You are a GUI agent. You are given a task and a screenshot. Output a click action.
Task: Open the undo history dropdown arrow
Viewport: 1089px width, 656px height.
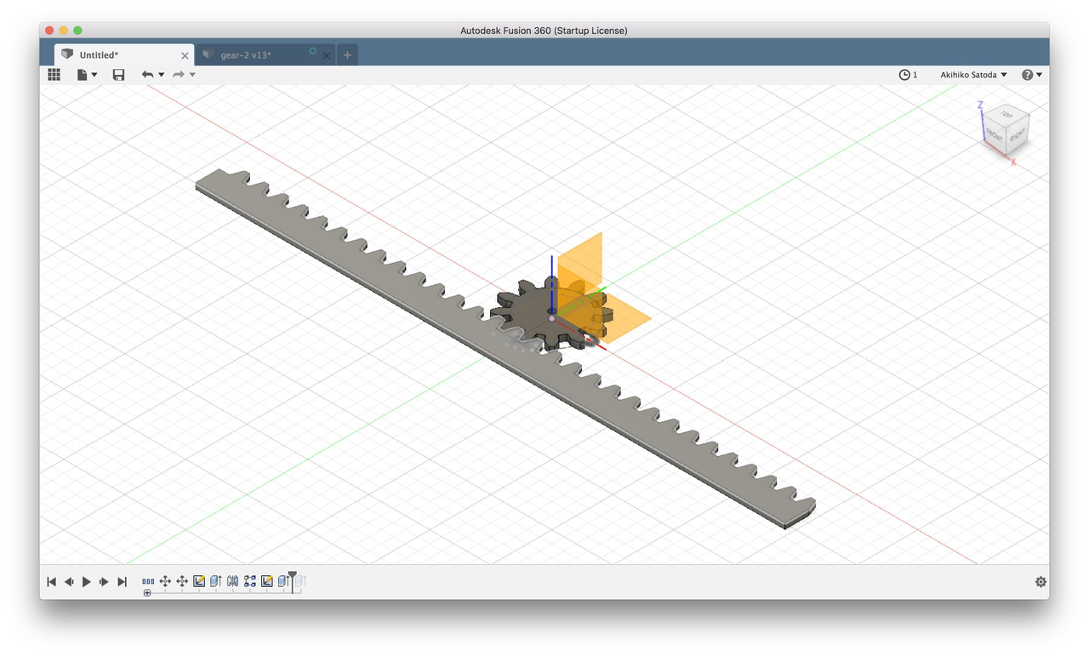pos(162,75)
